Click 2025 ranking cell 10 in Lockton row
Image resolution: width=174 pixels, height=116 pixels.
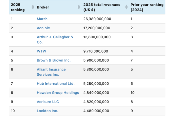[13, 111]
